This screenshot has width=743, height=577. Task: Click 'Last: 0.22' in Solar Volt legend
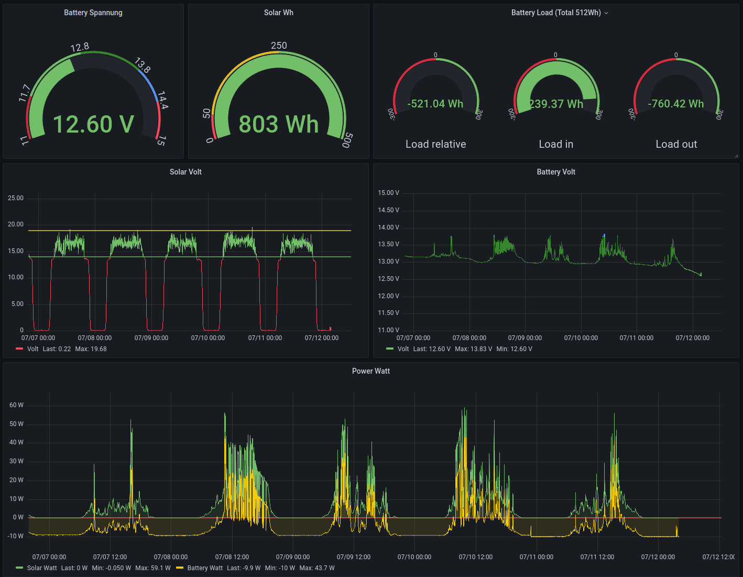57,349
